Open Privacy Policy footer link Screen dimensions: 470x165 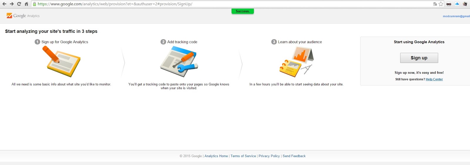(x=269, y=156)
